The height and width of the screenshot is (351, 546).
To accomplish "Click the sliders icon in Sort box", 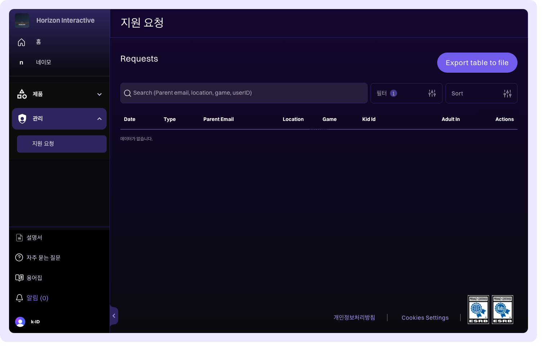I will coord(507,94).
